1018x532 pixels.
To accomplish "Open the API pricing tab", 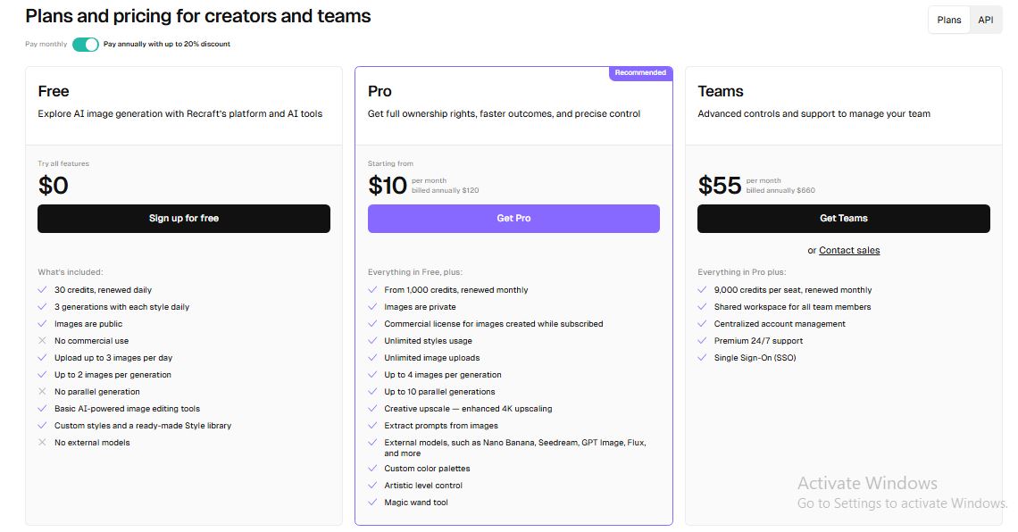I will click(x=985, y=20).
